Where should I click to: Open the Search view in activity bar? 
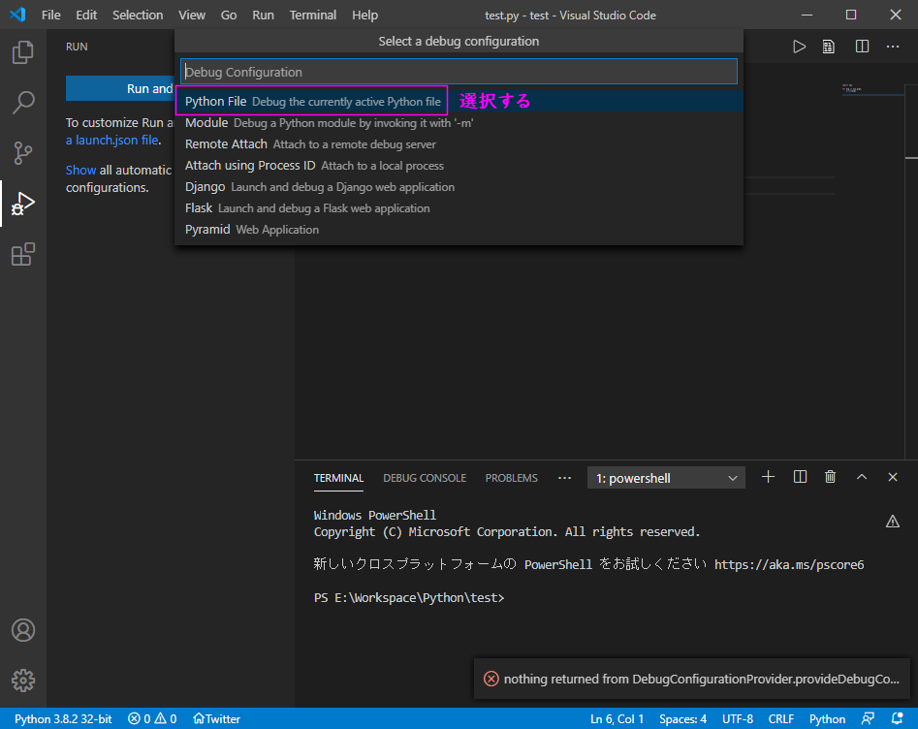[x=23, y=103]
